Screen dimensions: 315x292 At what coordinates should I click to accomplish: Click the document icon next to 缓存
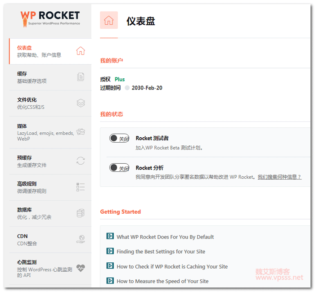click(x=81, y=77)
